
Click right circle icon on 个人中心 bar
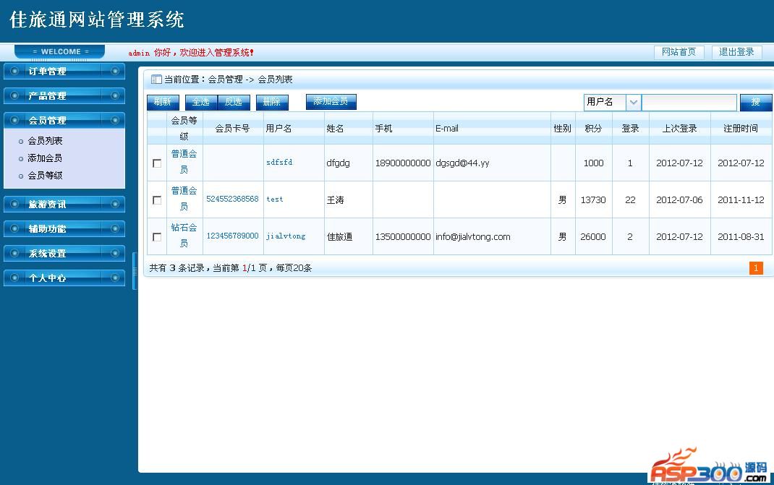(115, 278)
